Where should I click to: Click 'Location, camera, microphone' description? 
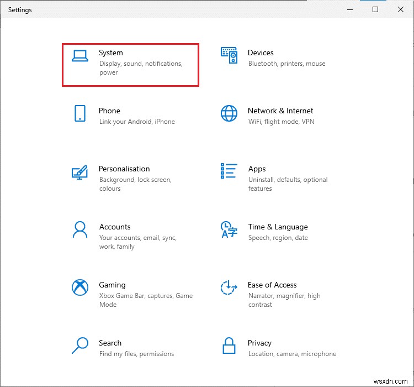coord(292,354)
